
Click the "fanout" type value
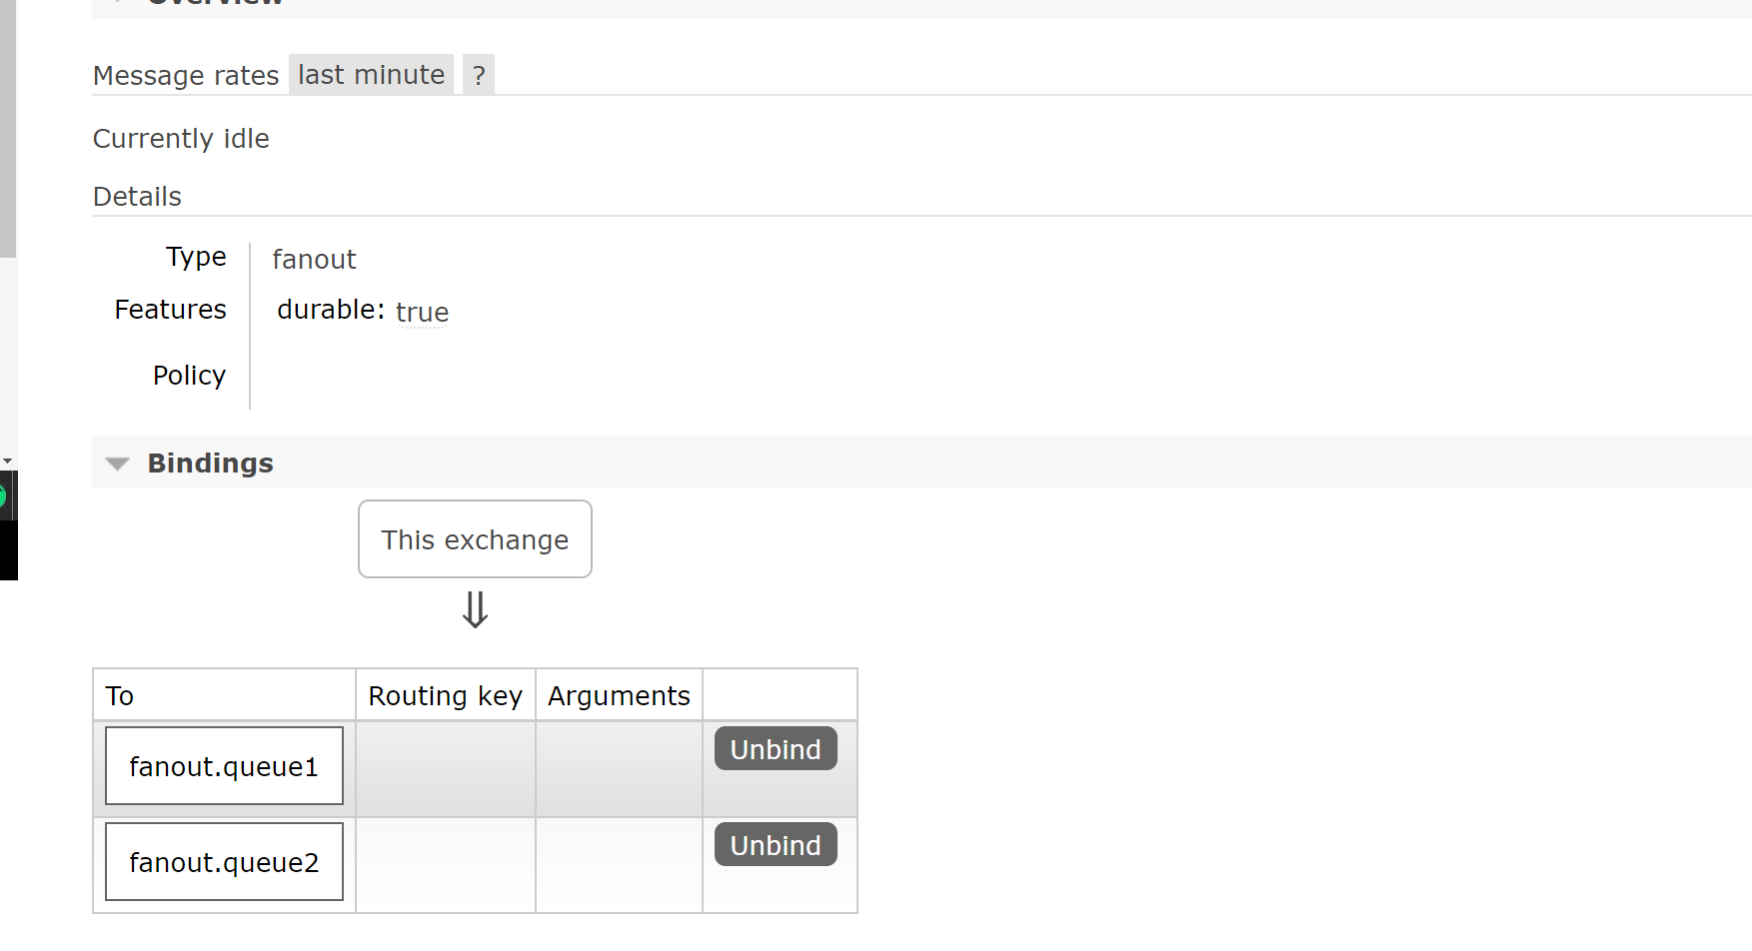click(314, 260)
